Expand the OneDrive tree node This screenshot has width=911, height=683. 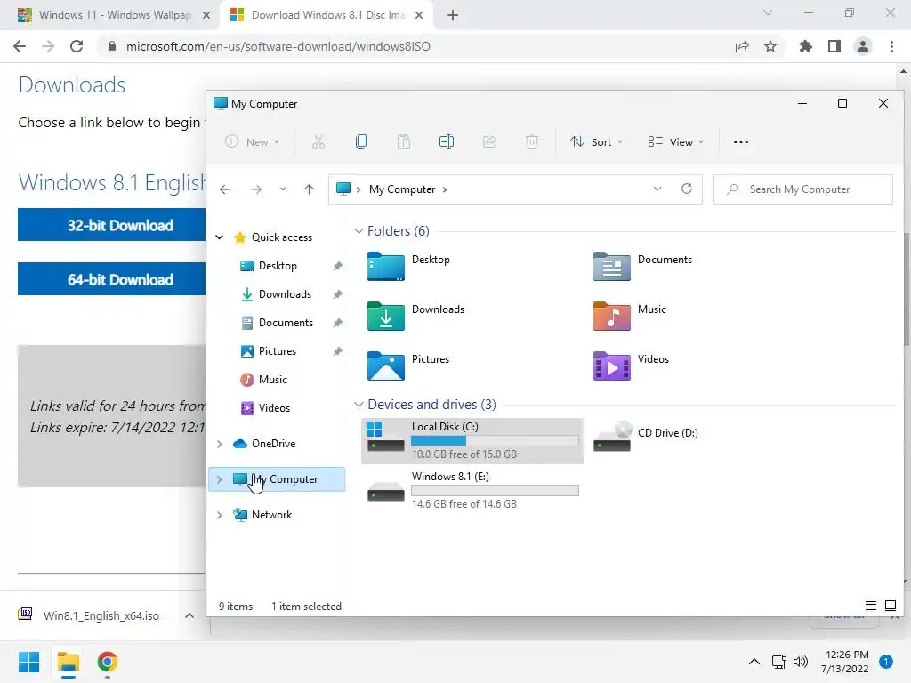tap(220, 444)
